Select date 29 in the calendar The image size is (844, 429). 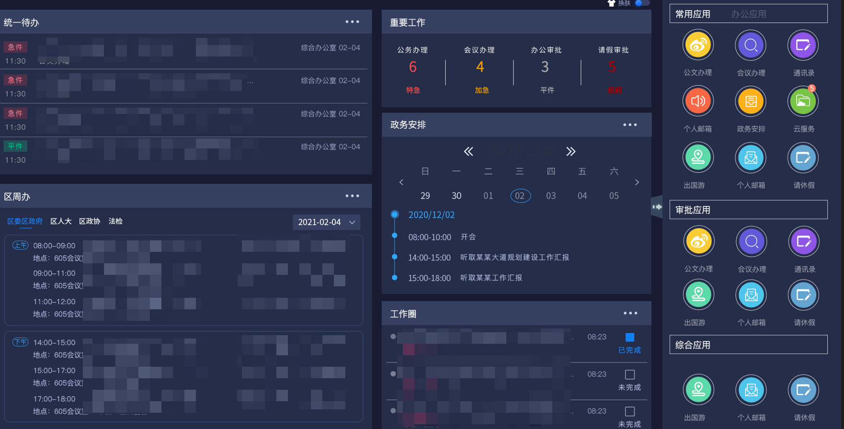coord(425,196)
